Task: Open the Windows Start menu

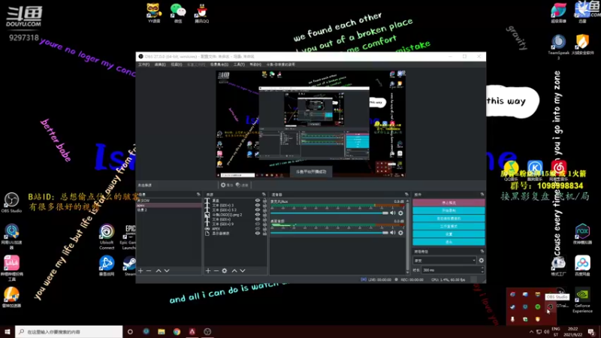Action: click(x=8, y=332)
